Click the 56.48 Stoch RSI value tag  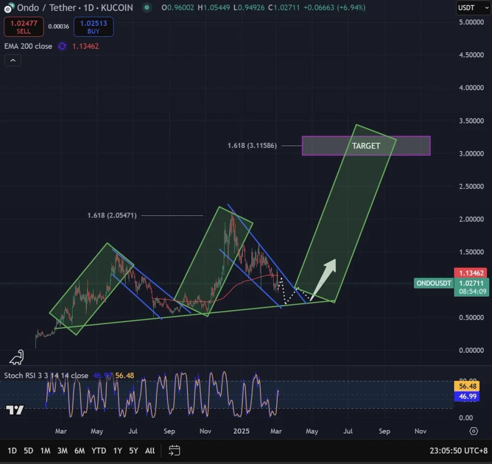(467, 386)
